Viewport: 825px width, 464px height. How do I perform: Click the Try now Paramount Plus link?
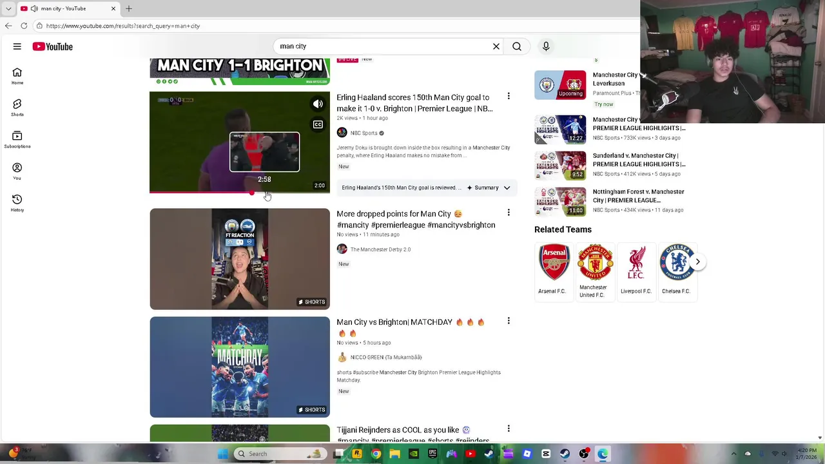pyautogui.click(x=604, y=104)
